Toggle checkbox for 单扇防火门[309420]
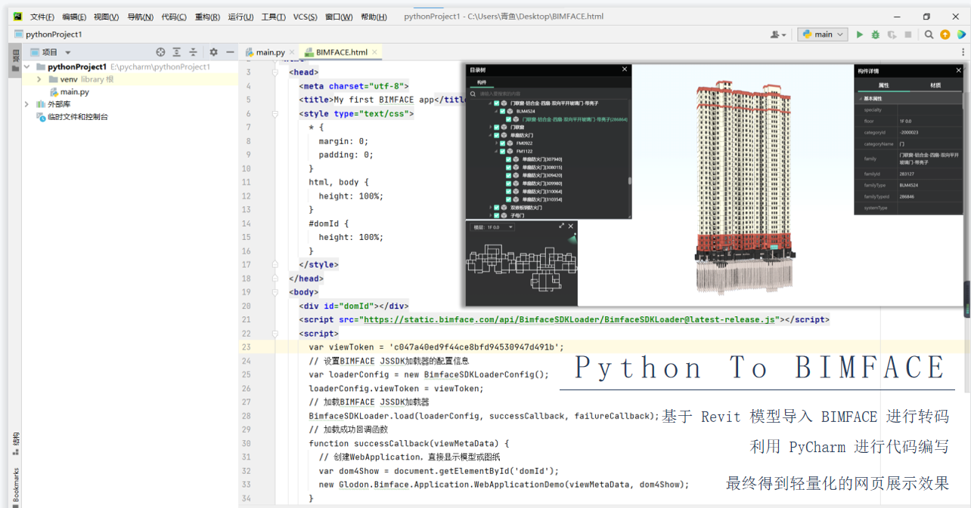 point(509,175)
